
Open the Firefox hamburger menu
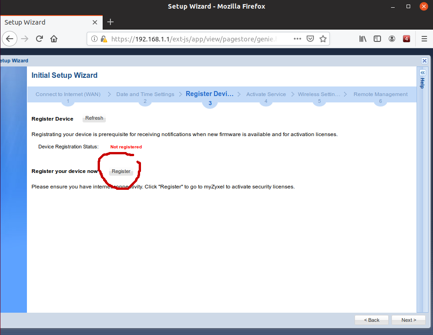click(x=424, y=39)
